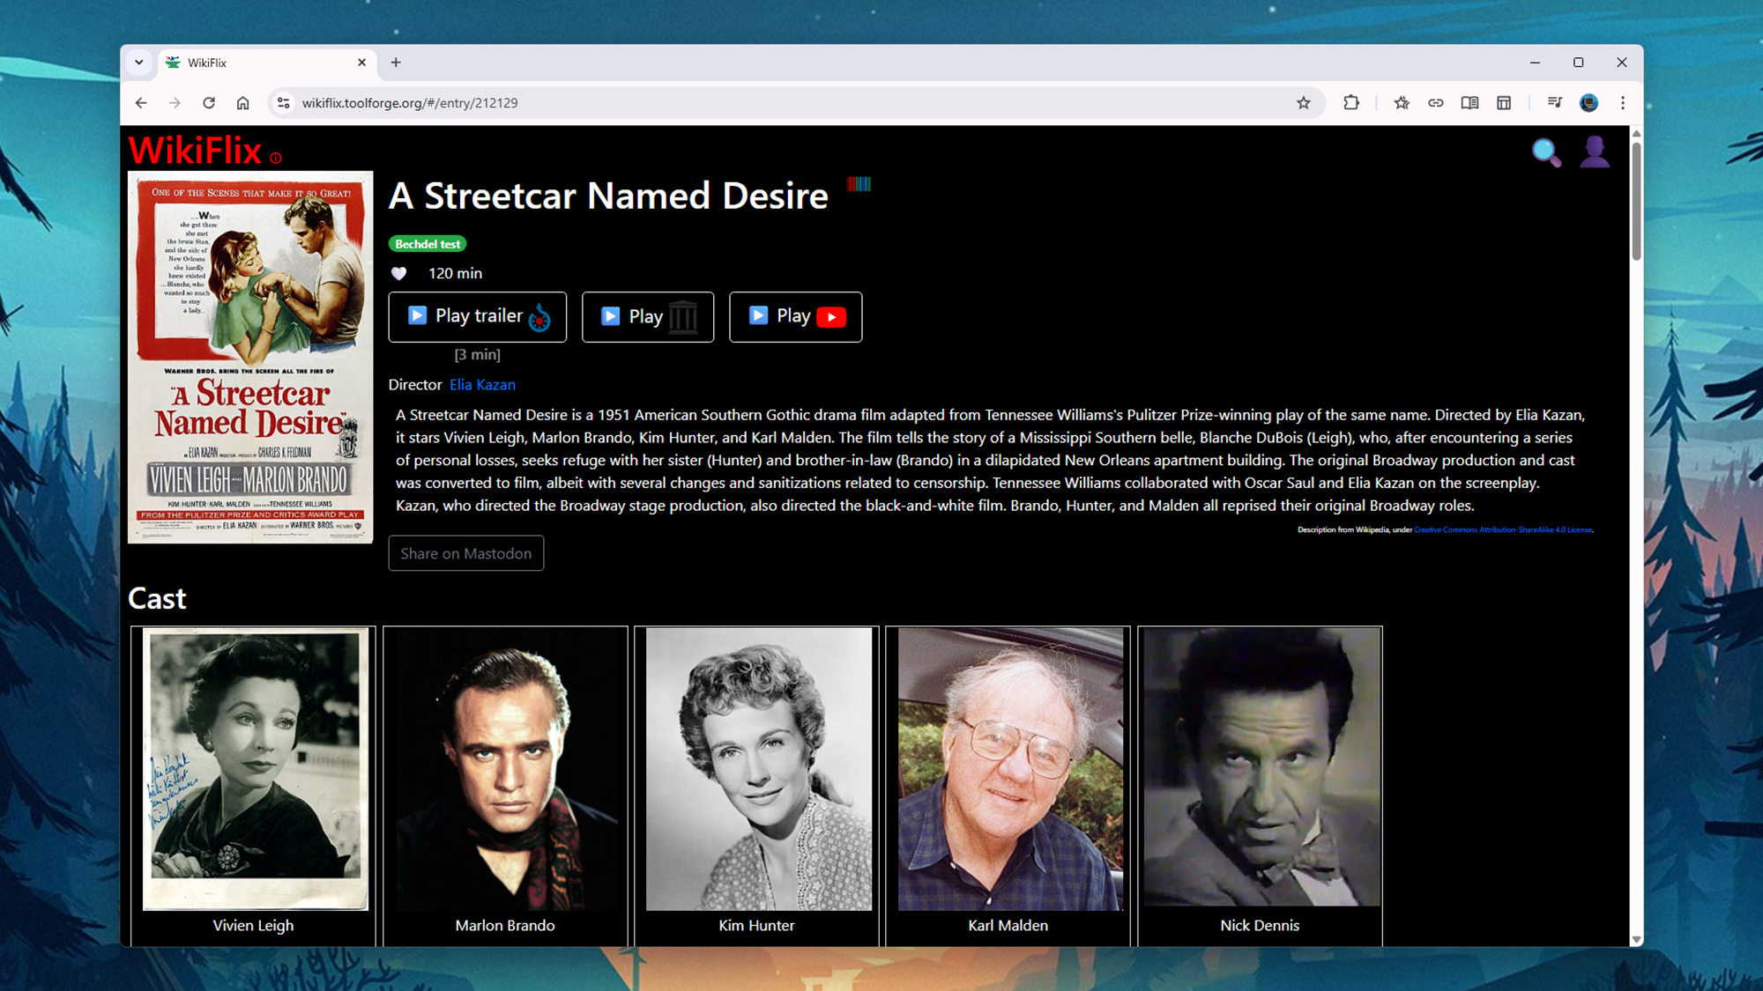1763x991 pixels.
Task: Play the film via the Internet Archive button
Action: 647,317
